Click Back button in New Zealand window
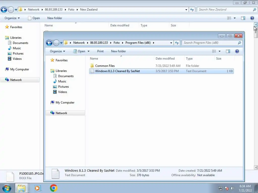This screenshot has width=258, height=193. 4,10
